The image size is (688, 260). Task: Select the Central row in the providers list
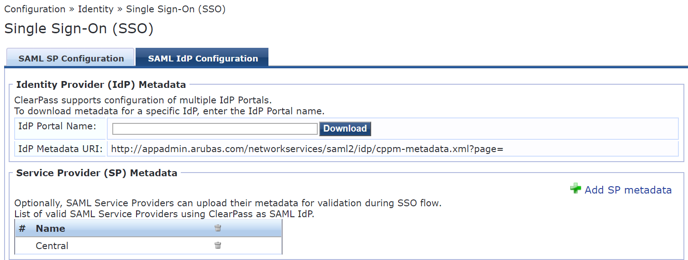coord(148,246)
